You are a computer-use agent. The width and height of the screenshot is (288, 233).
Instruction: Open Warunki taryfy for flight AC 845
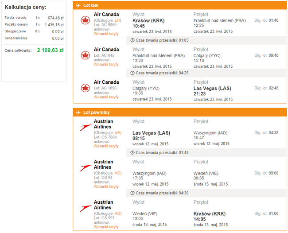point(106,64)
